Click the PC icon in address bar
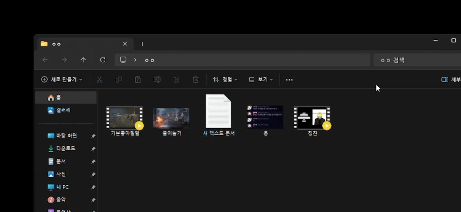The width and height of the screenshot is (461, 212). point(123,60)
